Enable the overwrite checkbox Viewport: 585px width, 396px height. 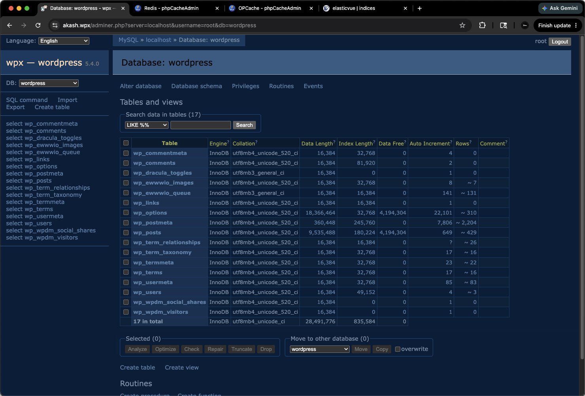[x=398, y=349]
